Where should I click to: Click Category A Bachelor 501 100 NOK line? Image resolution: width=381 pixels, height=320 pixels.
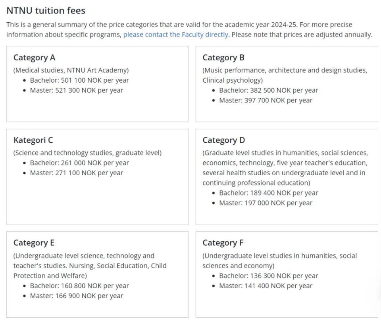[x=79, y=80]
